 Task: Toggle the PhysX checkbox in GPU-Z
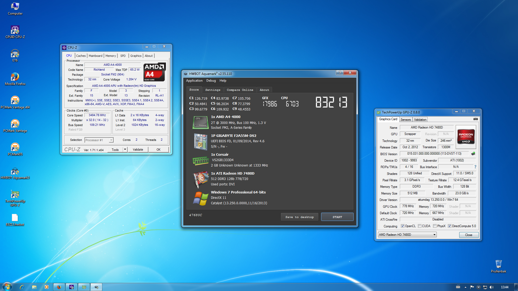(435, 226)
